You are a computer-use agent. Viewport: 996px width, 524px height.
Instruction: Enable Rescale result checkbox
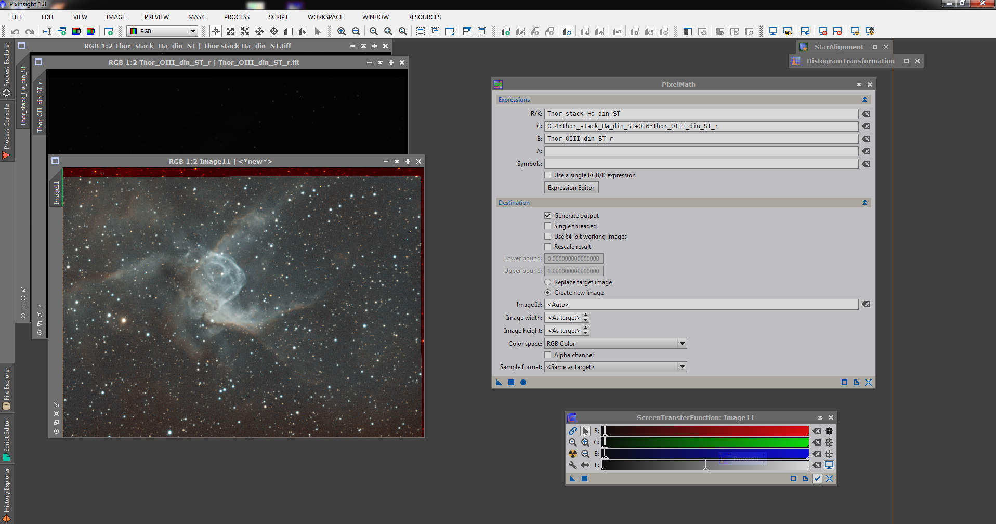pos(547,247)
